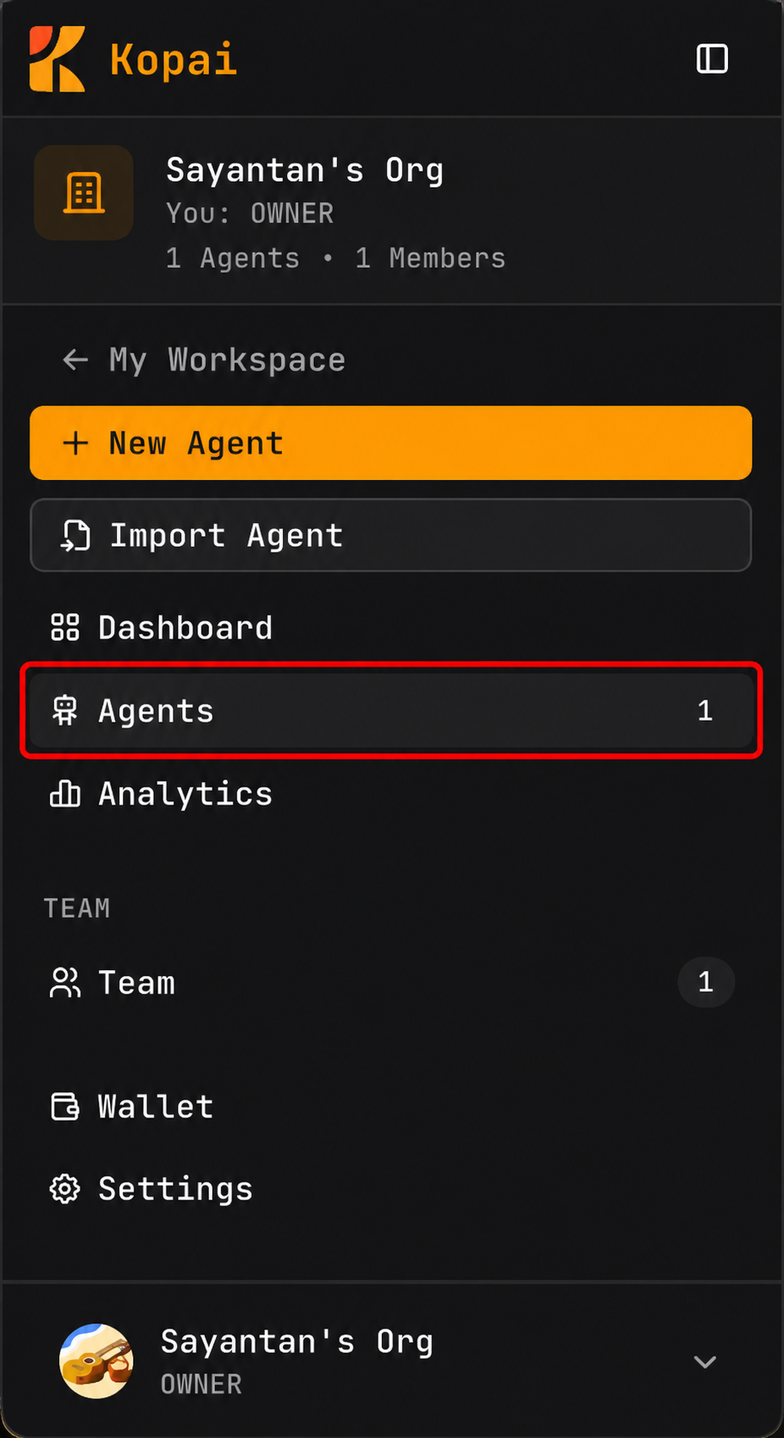
Task: Expand the org switcher chevron
Action: [x=705, y=1362]
